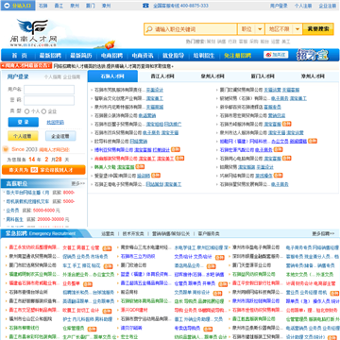Click the magnifier icon in the search box

(149, 29)
